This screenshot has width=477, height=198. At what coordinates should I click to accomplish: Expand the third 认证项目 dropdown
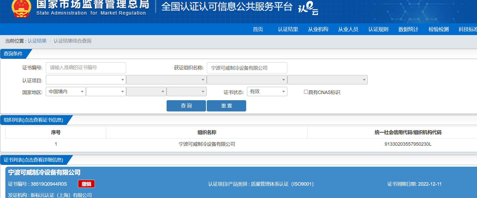pos(247,80)
